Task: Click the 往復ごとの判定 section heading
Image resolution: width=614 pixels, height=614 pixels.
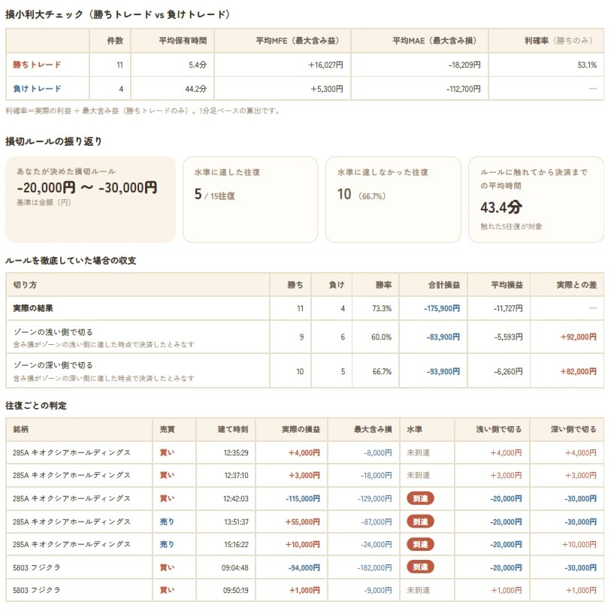Action: (36, 406)
